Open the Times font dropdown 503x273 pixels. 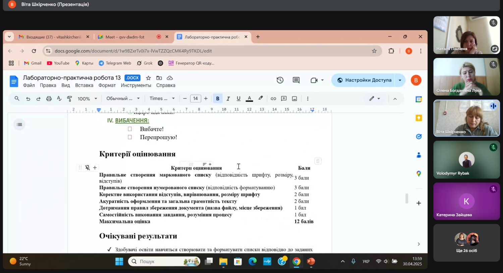coord(162,98)
